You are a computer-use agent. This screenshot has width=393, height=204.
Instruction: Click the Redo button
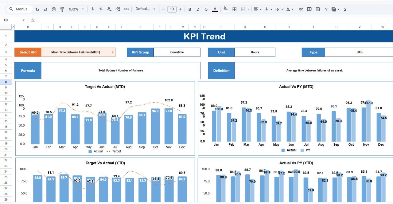click(x=45, y=9)
